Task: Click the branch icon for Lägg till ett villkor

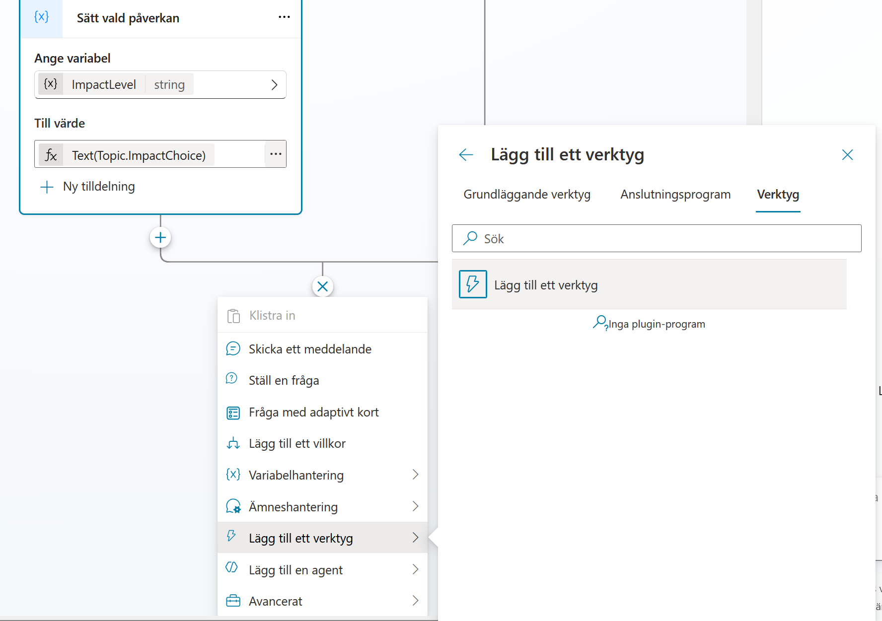Action: click(x=233, y=443)
